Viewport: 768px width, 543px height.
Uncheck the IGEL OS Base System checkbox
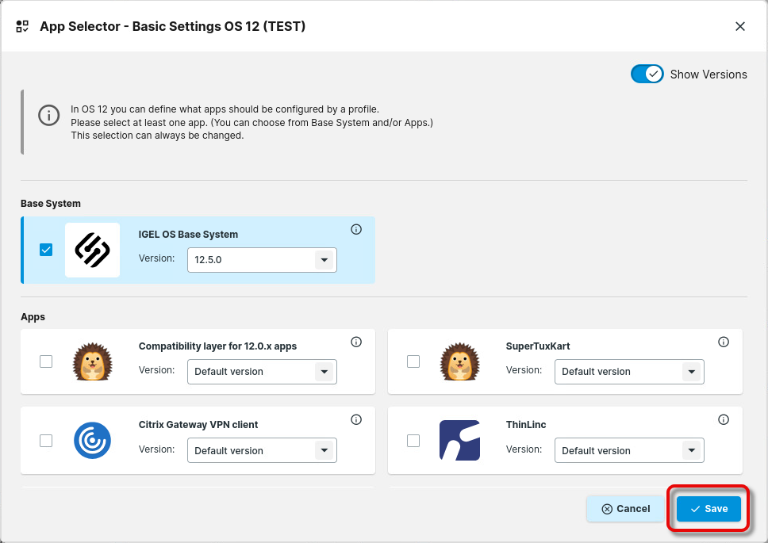pos(46,250)
